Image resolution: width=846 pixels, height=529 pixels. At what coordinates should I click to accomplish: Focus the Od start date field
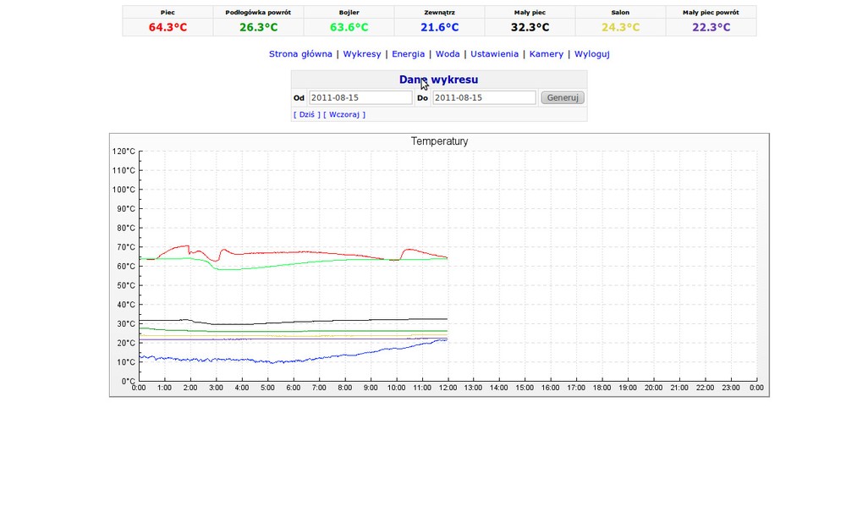coord(360,97)
